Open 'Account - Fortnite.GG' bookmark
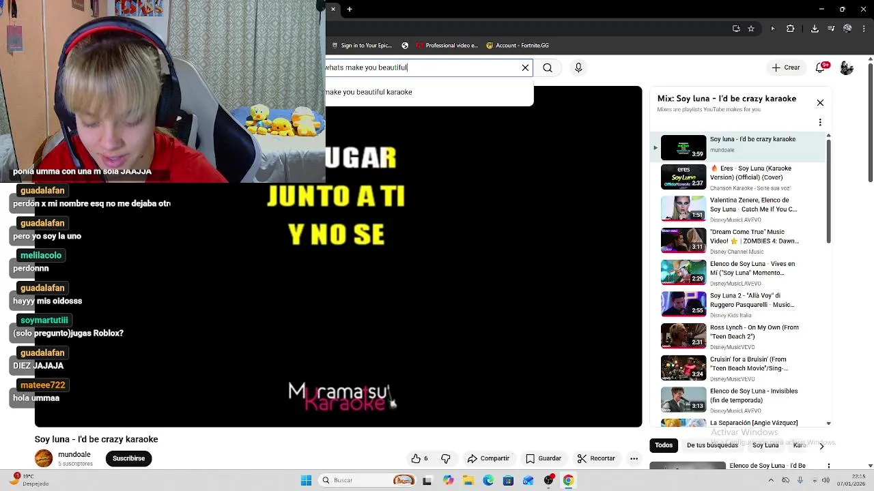Screen dimensions: 874x491 point(517,46)
